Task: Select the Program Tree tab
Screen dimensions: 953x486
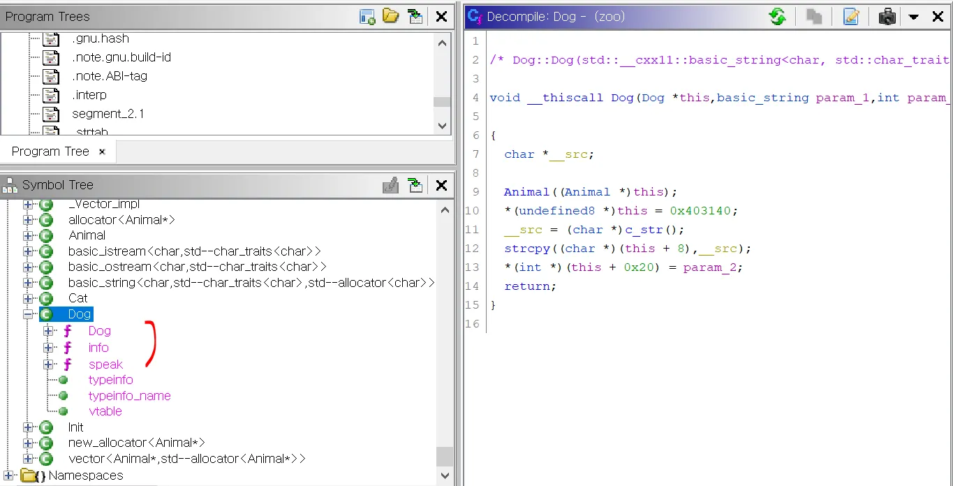Action: [x=50, y=152]
